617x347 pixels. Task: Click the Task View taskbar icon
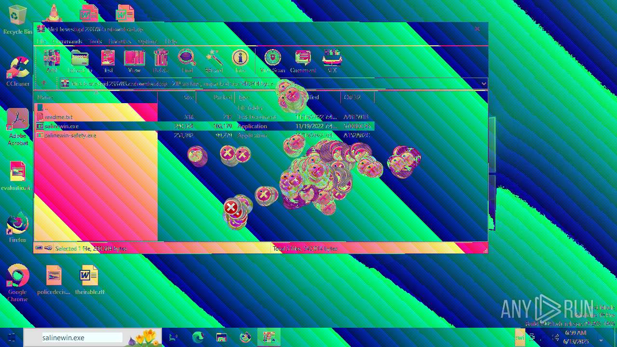(x=174, y=337)
